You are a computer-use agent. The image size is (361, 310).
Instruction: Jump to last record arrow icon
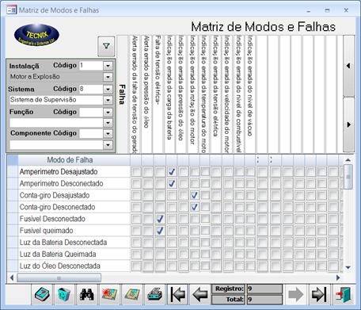pos(319,294)
